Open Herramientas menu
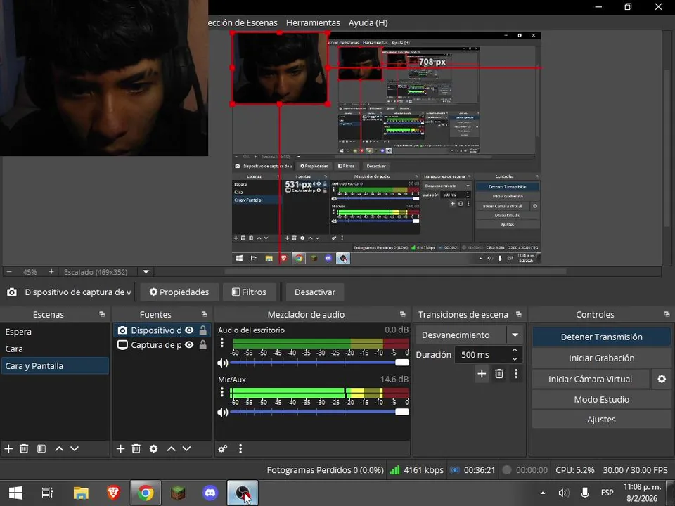 (x=313, y=22)
